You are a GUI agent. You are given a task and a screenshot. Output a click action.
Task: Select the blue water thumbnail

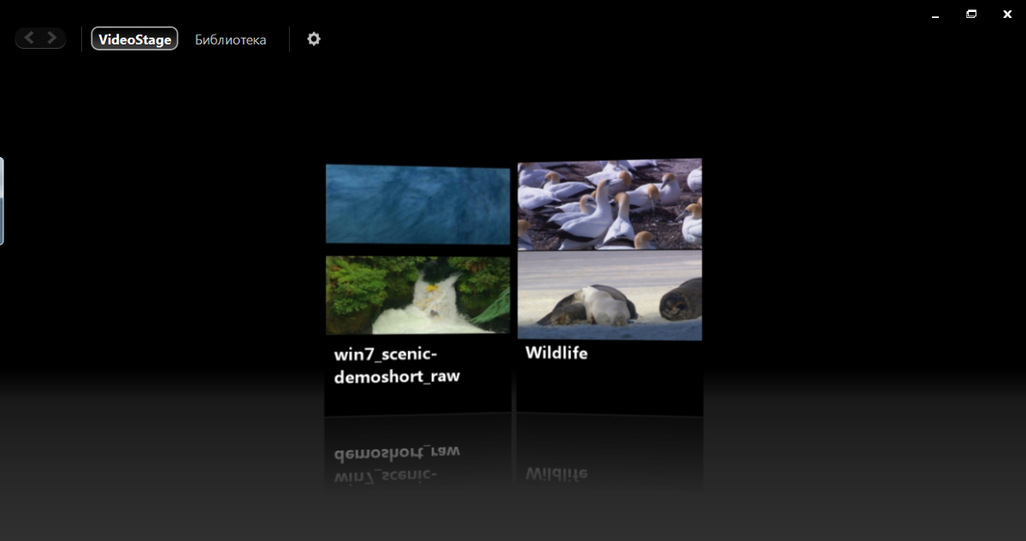click(x=417, y=204)
